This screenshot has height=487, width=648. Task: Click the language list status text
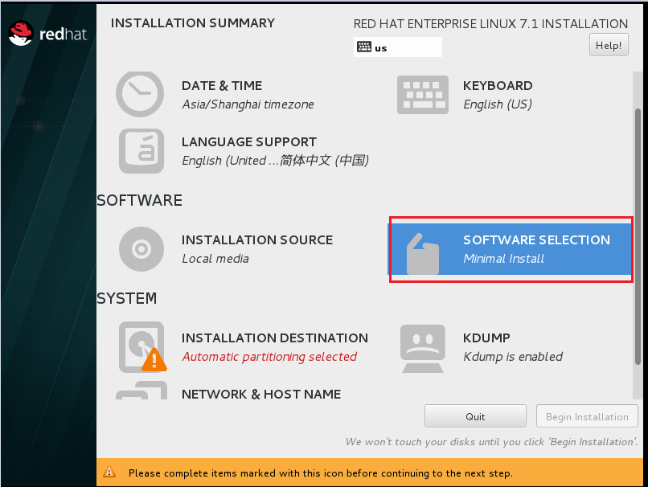(x=275, y=160)
